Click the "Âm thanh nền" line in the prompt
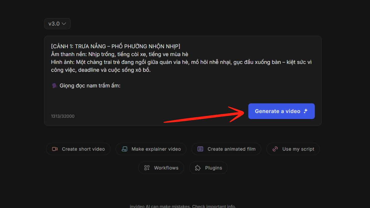Image resolution: width=370 pixels, height=208 pixels. [120, 54]
